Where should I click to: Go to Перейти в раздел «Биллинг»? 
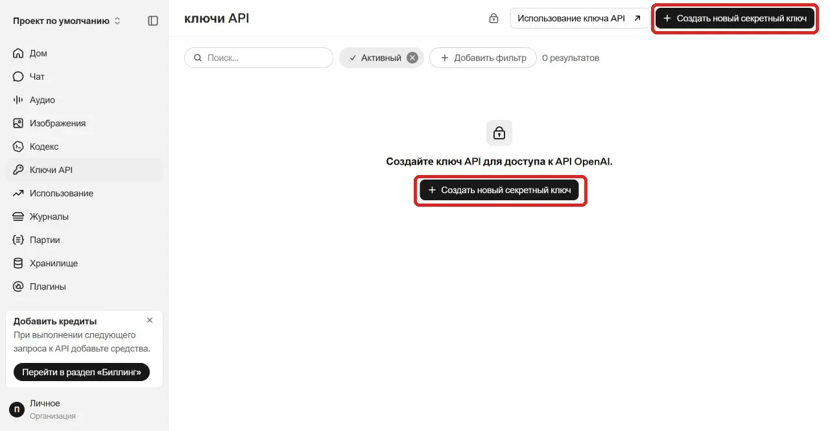(82, 372)
